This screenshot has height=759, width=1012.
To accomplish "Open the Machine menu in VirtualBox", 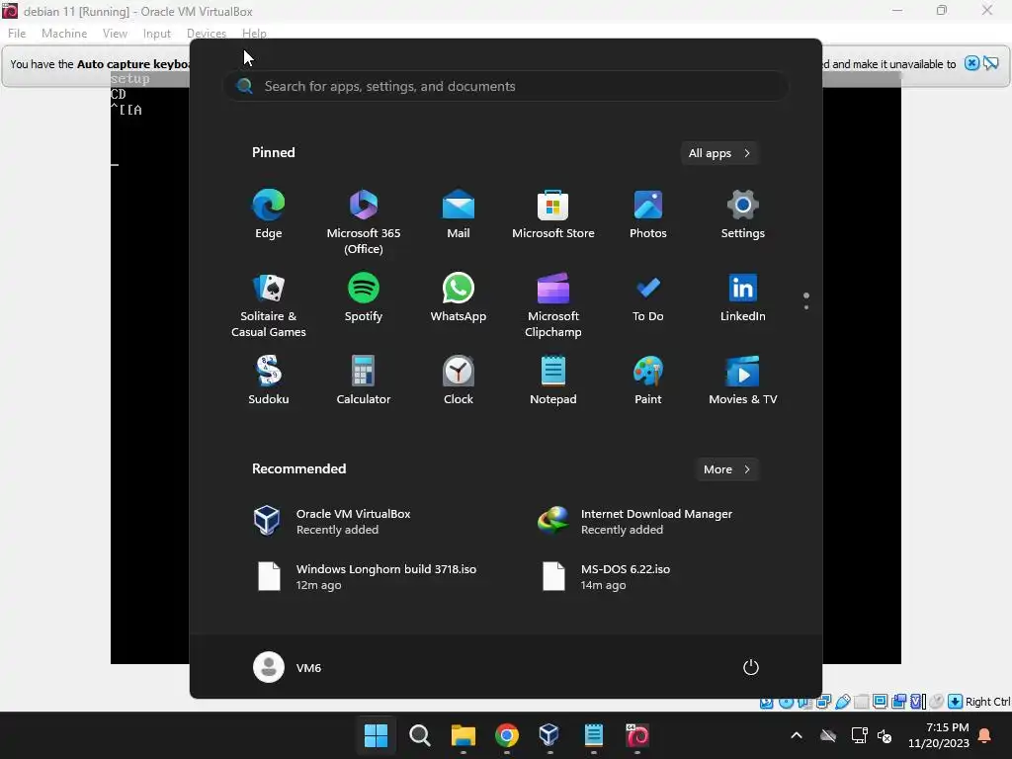I will [x=64, y=33].
